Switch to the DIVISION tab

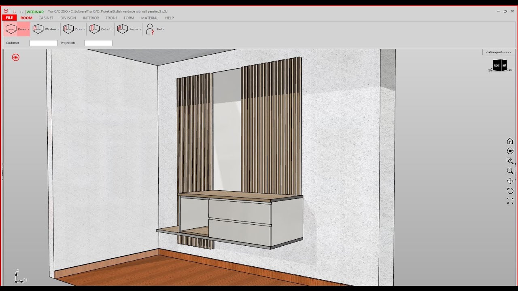(68, 18)
